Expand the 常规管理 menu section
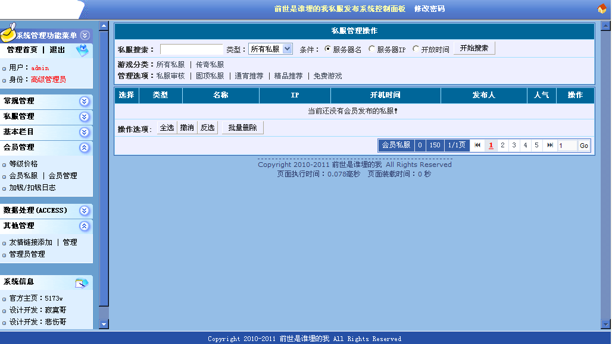The image size is (612, 344). [x=84, y=101]
